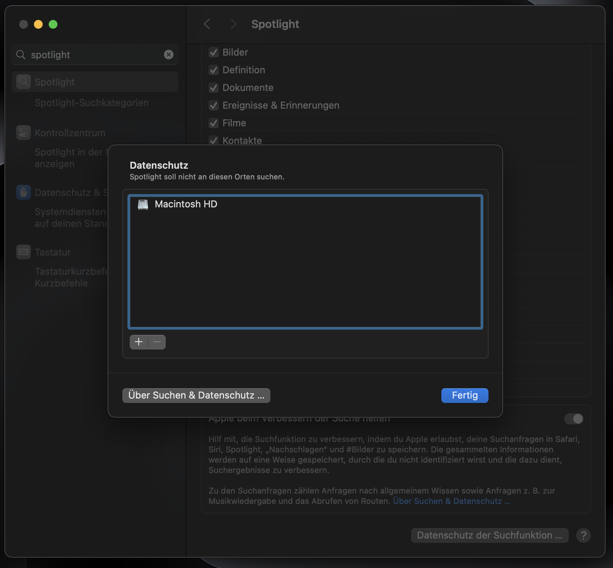Uncheck Ereignisse & Erinnerungen
The image size is (613, 568).
coord(214,105)
